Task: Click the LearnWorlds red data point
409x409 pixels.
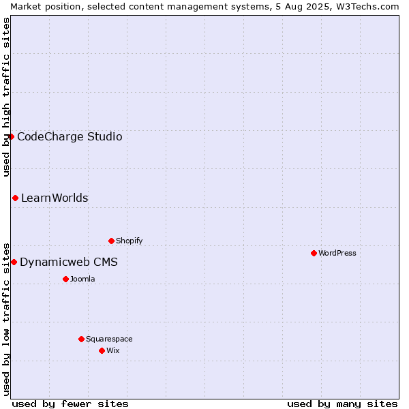Action: (16, 198)
